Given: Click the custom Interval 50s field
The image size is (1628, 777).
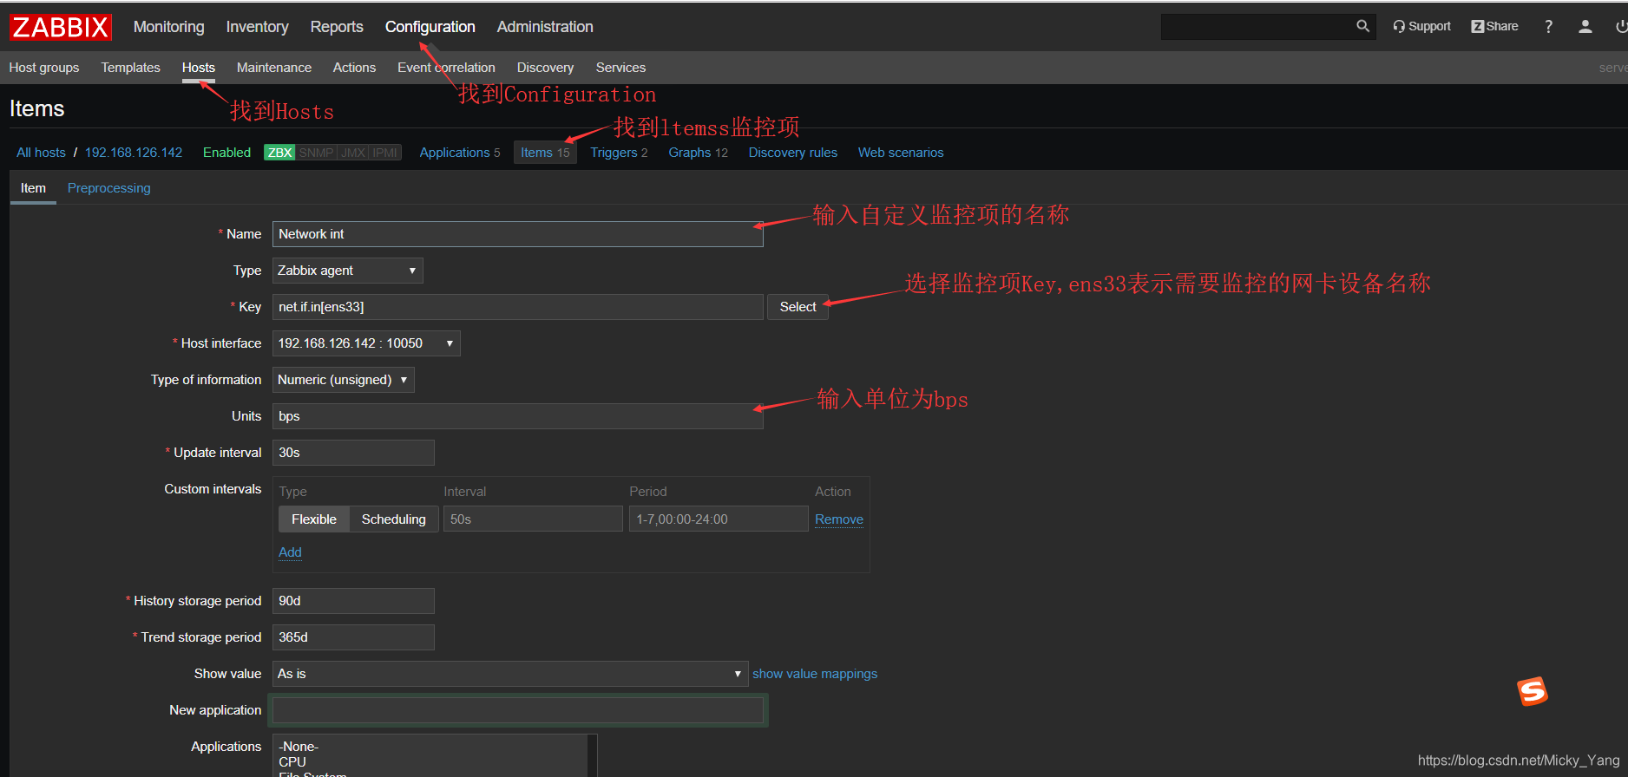Looking at the screenshot, I should click(533, 519).
